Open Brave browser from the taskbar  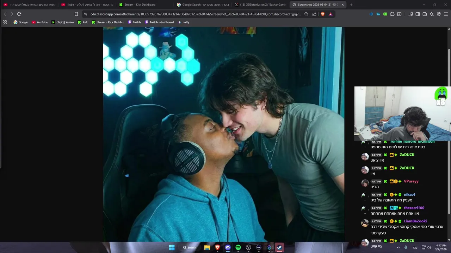(217, 247)
